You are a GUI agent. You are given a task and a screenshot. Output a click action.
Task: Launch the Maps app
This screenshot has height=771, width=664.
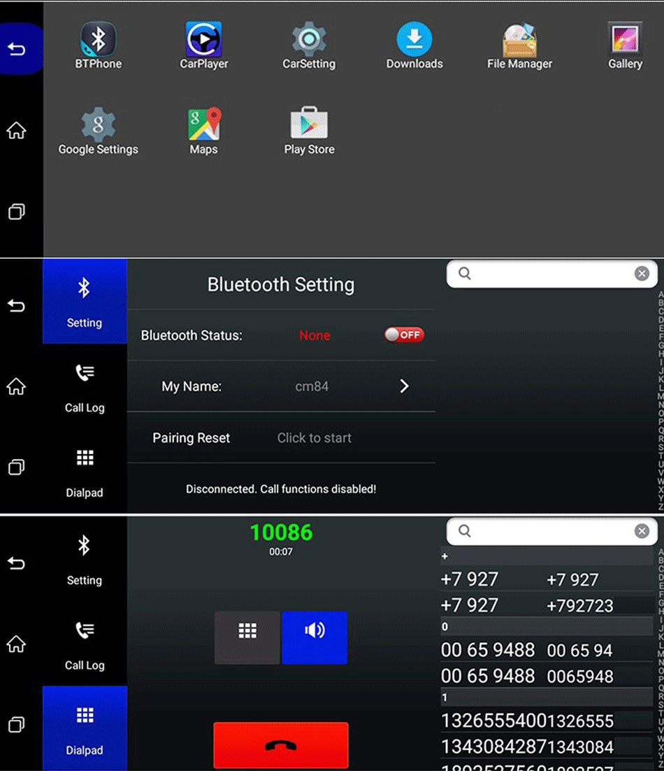203,126
